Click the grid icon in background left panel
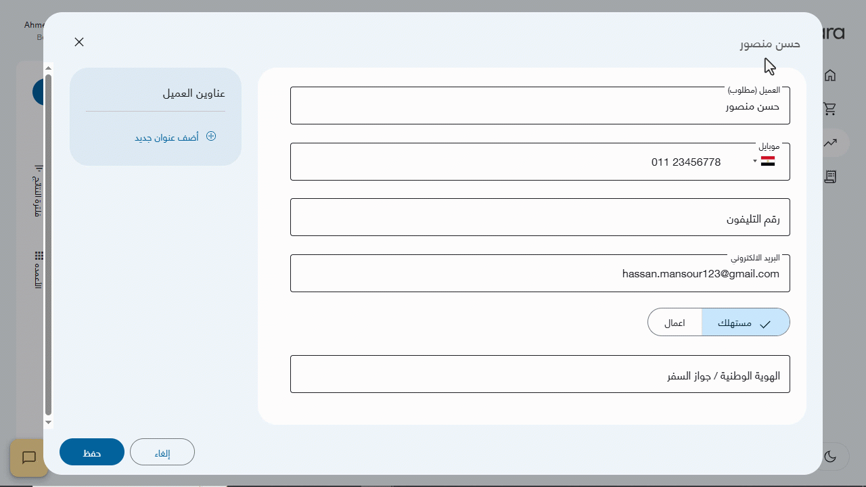866x487 pixels. pos(39,256)
